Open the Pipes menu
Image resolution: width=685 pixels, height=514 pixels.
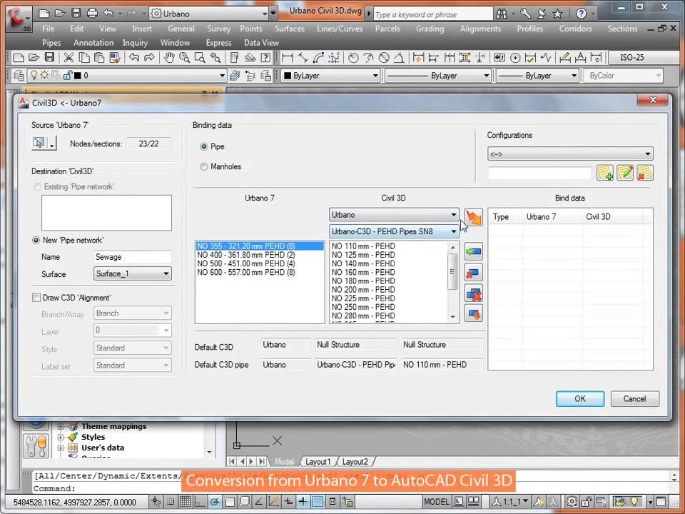pyautogui.click(x=51, y=43)
